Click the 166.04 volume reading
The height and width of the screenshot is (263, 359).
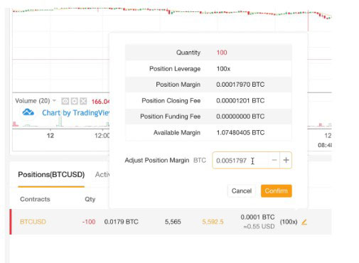point(100,102)
